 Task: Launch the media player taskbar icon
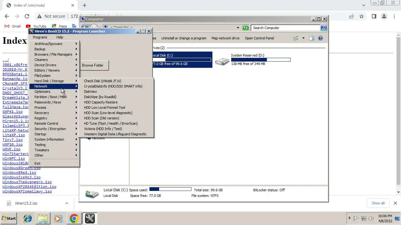[x=58, y=218]
